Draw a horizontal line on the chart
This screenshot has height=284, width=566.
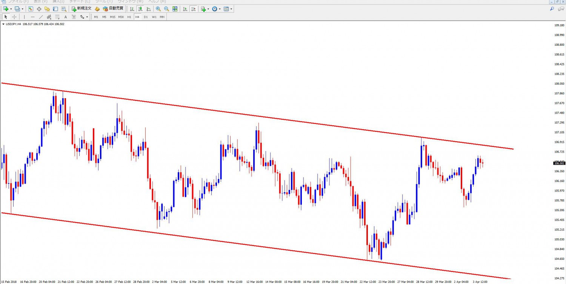(33, 17)
